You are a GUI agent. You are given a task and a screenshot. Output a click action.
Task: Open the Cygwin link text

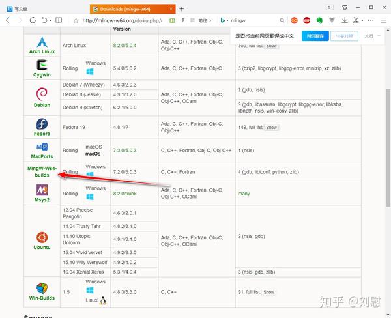[x=42, y=75]
